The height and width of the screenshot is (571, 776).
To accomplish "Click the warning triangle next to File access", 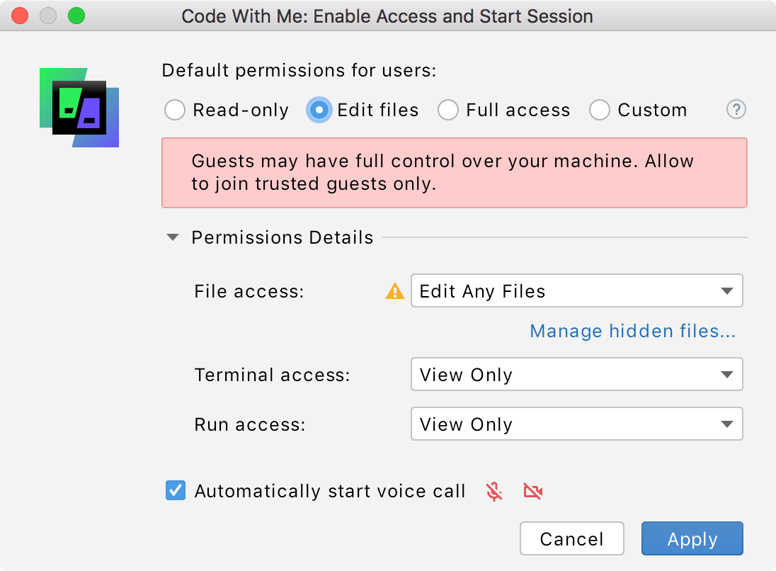I will coord(394,290).
